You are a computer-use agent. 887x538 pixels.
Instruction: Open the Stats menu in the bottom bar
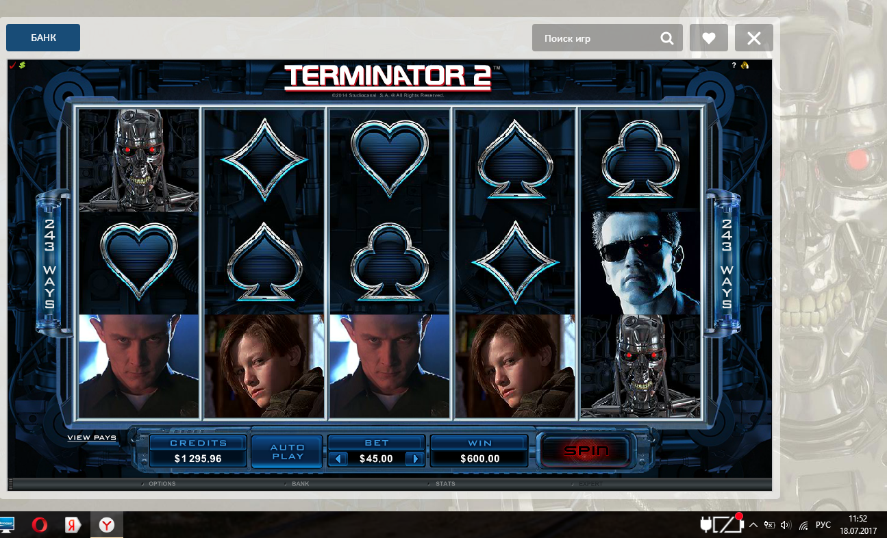click(x=445, y=484)
